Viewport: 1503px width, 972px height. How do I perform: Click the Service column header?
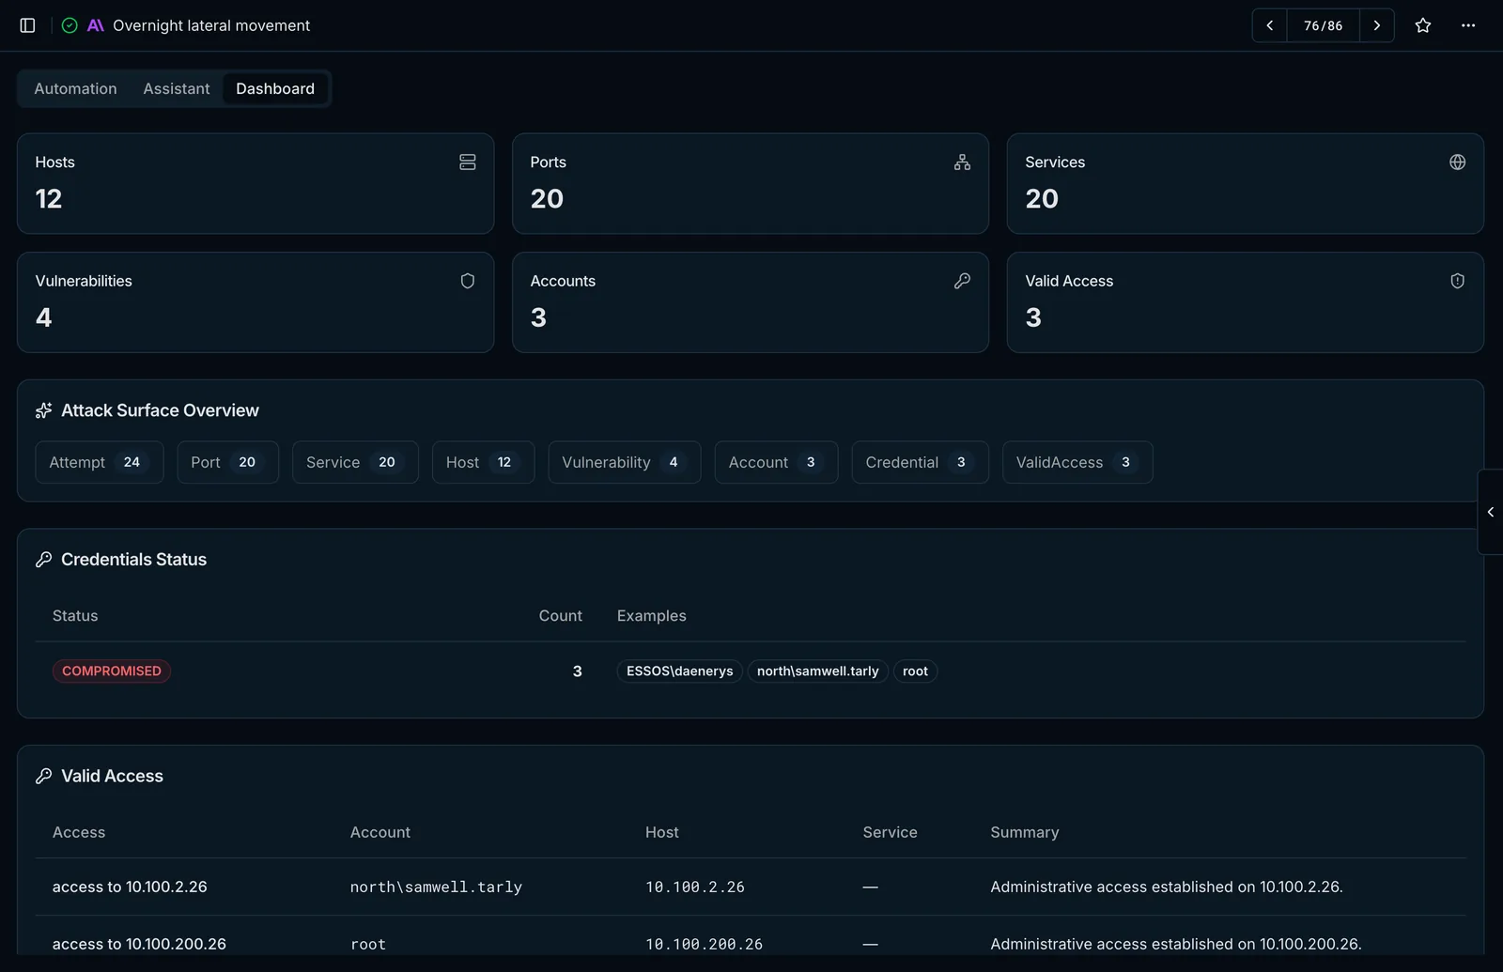pyautogui.click(x=891, y=832)
